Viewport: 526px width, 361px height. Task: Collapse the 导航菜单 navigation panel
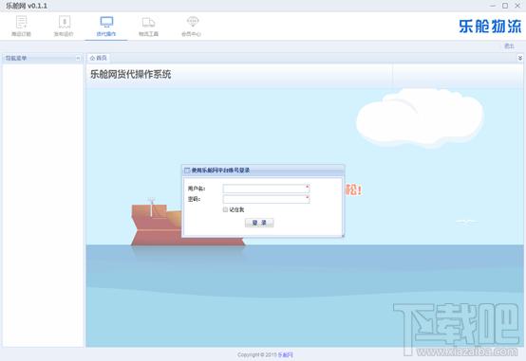pyautogui.click(x=78, y=58)
